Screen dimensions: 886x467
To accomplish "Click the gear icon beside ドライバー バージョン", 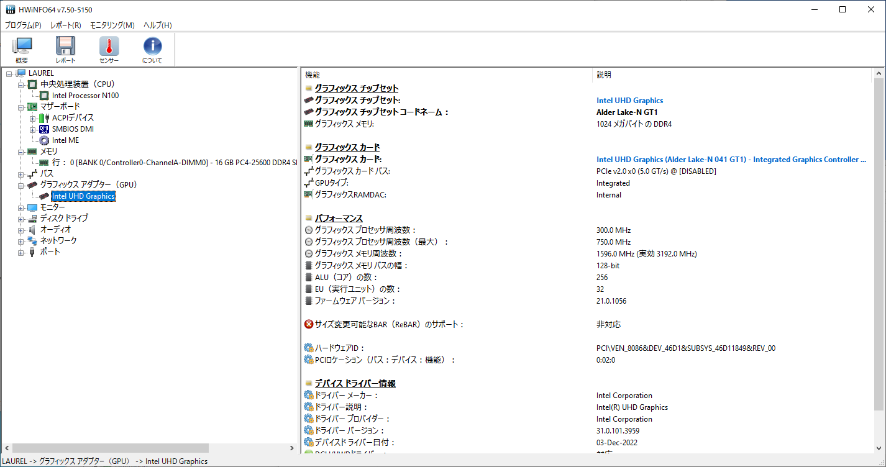I will pyautogui.click(x=309, y=430).
